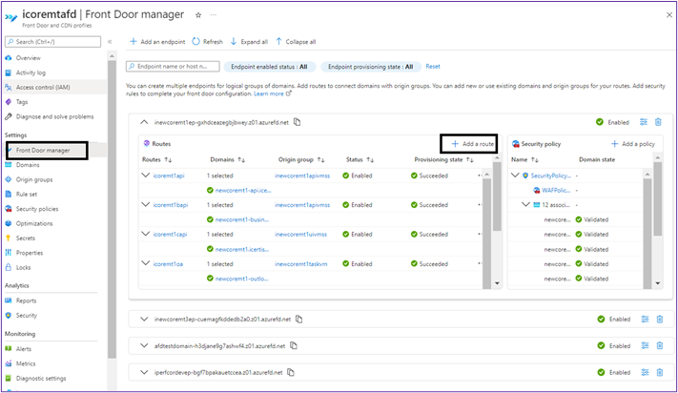Collapse the left sidebar with the chevron
678x393 pixels.
pyautogui.click(x=110, y=42)
